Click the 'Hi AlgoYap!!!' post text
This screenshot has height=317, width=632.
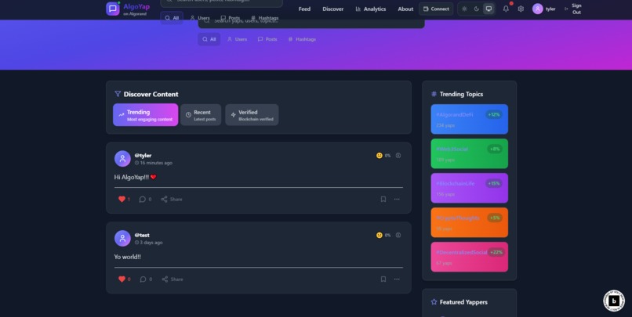(x=135, y=177)
